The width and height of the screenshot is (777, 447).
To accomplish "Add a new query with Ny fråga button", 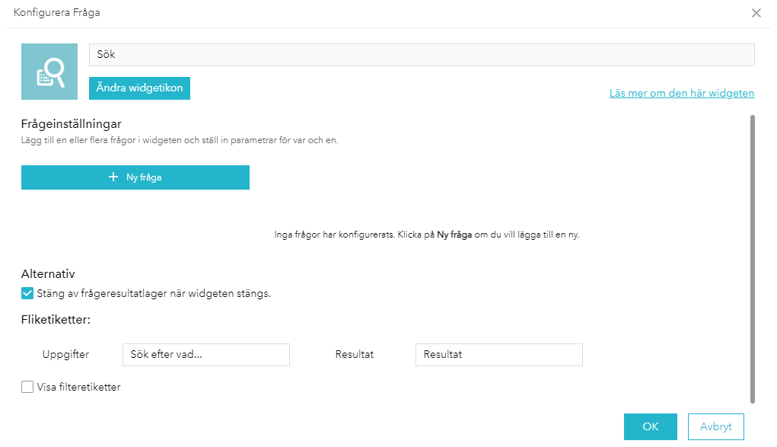I will (x=135, y=177).
